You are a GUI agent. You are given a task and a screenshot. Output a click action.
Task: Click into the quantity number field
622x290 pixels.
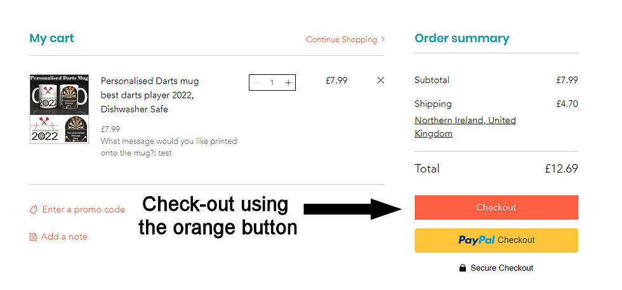click(272, 82)
